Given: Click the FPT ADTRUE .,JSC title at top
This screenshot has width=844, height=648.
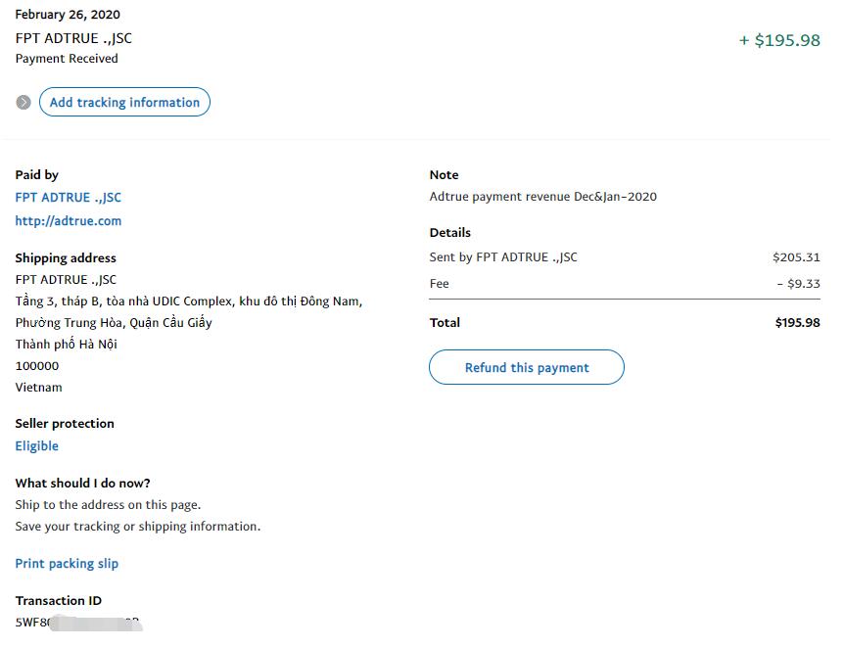Looking at the screenshot, I should coord(73,39).
